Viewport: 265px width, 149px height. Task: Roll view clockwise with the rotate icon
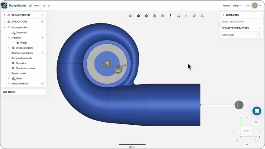click(x=256, y=140)
